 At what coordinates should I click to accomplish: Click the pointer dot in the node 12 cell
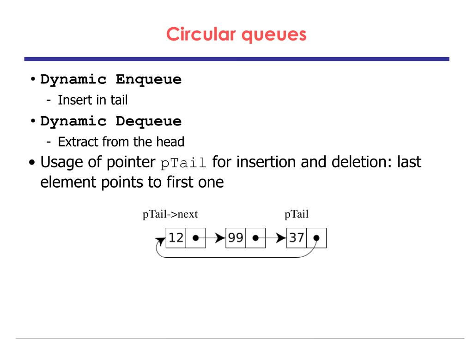click(x=195, y=238)
